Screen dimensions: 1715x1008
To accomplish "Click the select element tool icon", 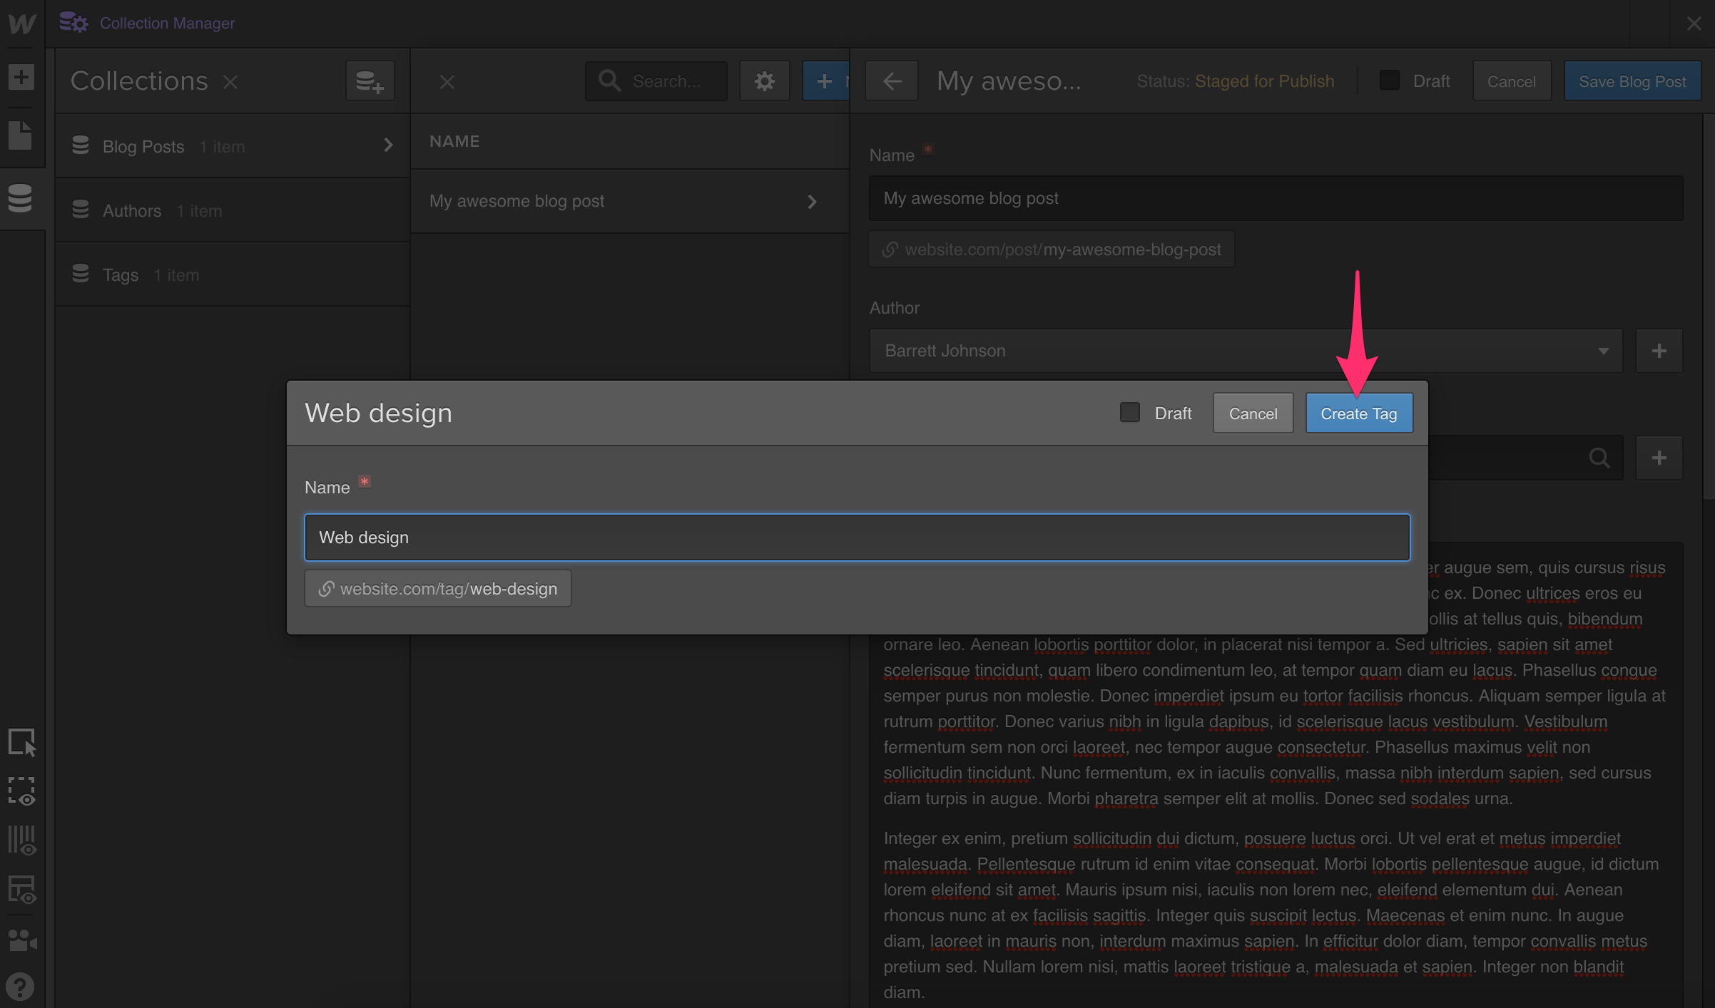I will [22, 742].
